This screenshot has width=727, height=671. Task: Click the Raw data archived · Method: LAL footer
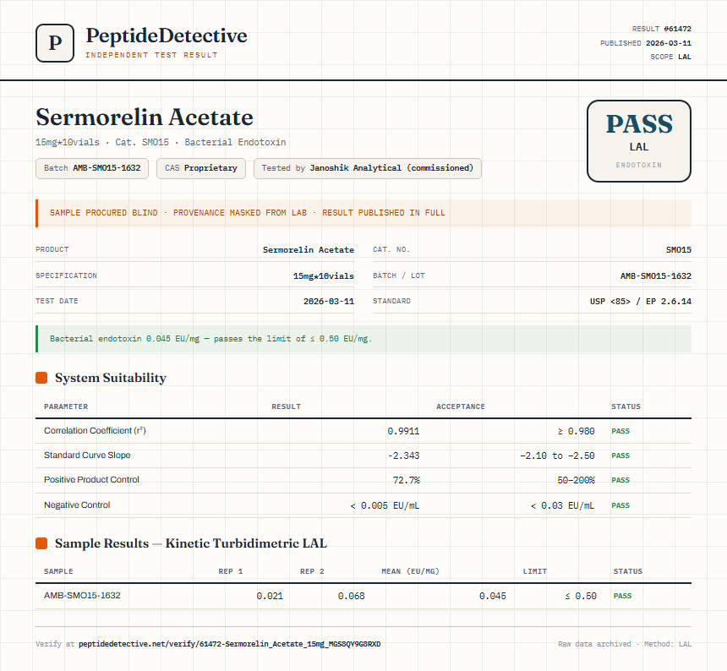625,644
